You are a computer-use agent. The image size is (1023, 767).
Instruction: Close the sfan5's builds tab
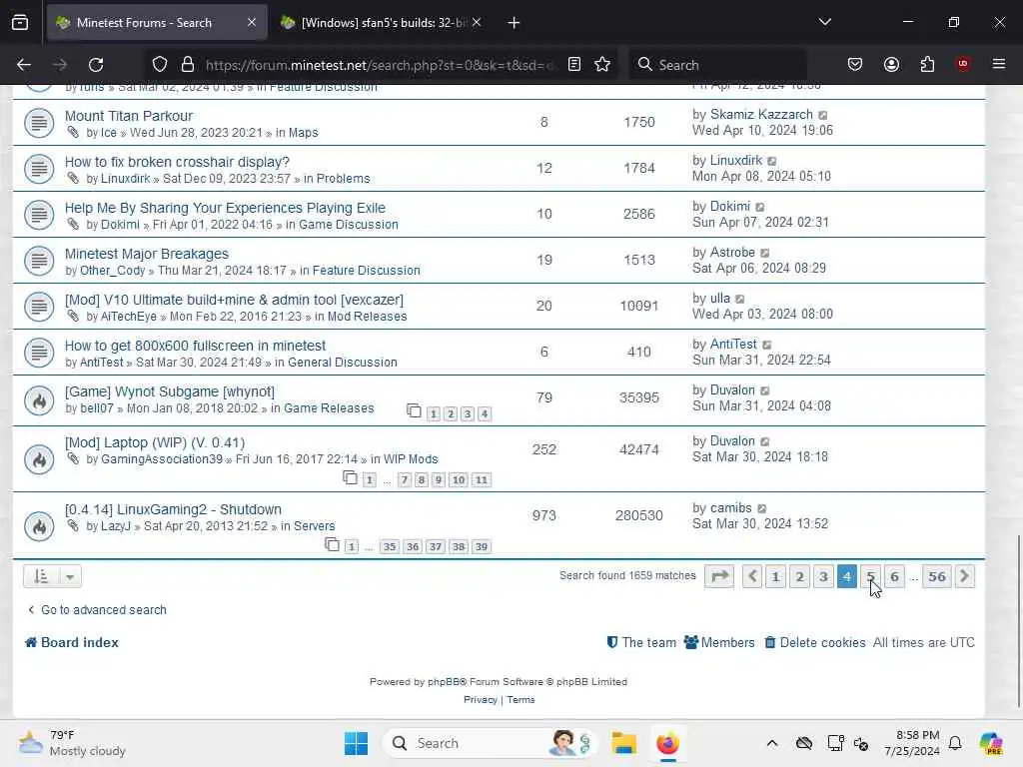477,23
